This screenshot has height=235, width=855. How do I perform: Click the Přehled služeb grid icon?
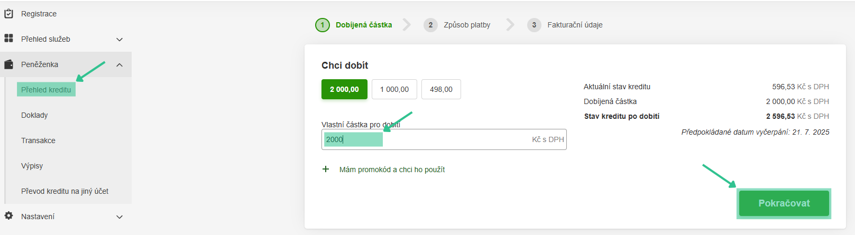(8, 39)
